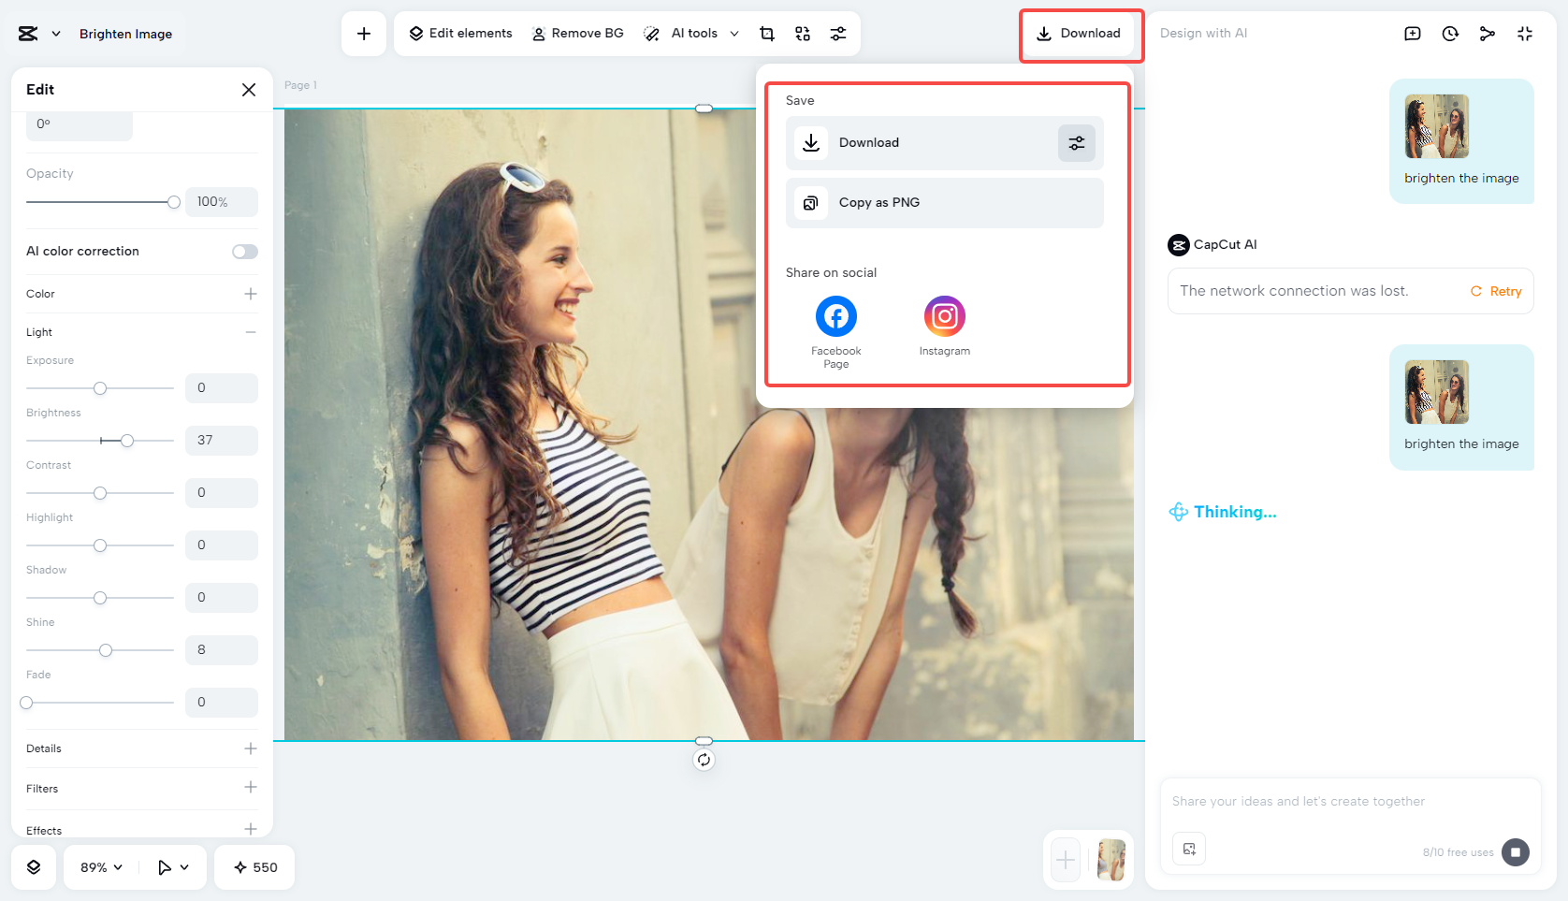
Task: Share to Instagram
Action: tap(945, 327)
